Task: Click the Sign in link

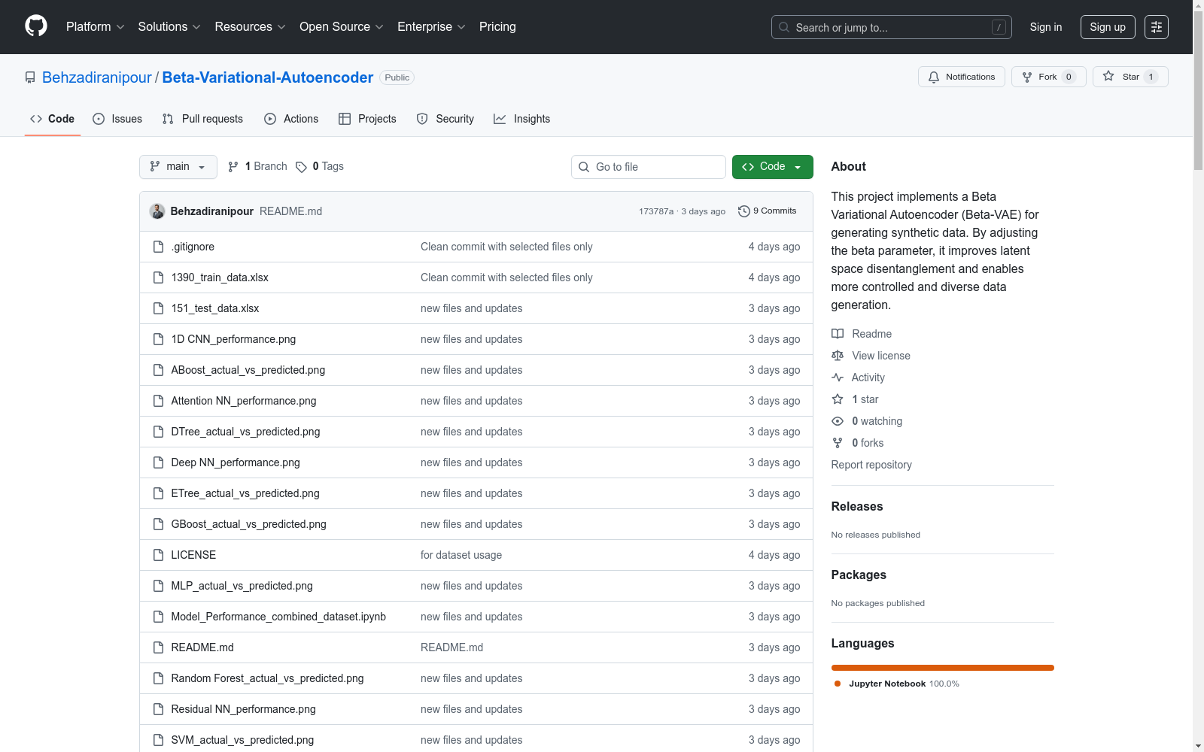Action: [x=1046, y=27]
